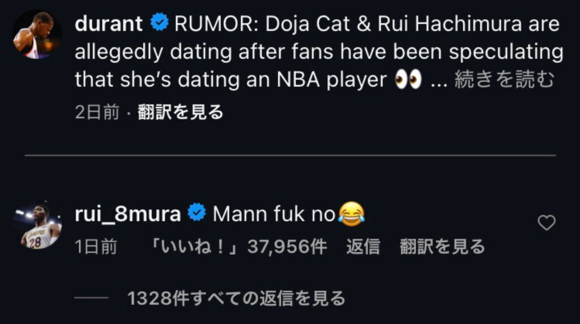Click the durant username

coord(109,24)
